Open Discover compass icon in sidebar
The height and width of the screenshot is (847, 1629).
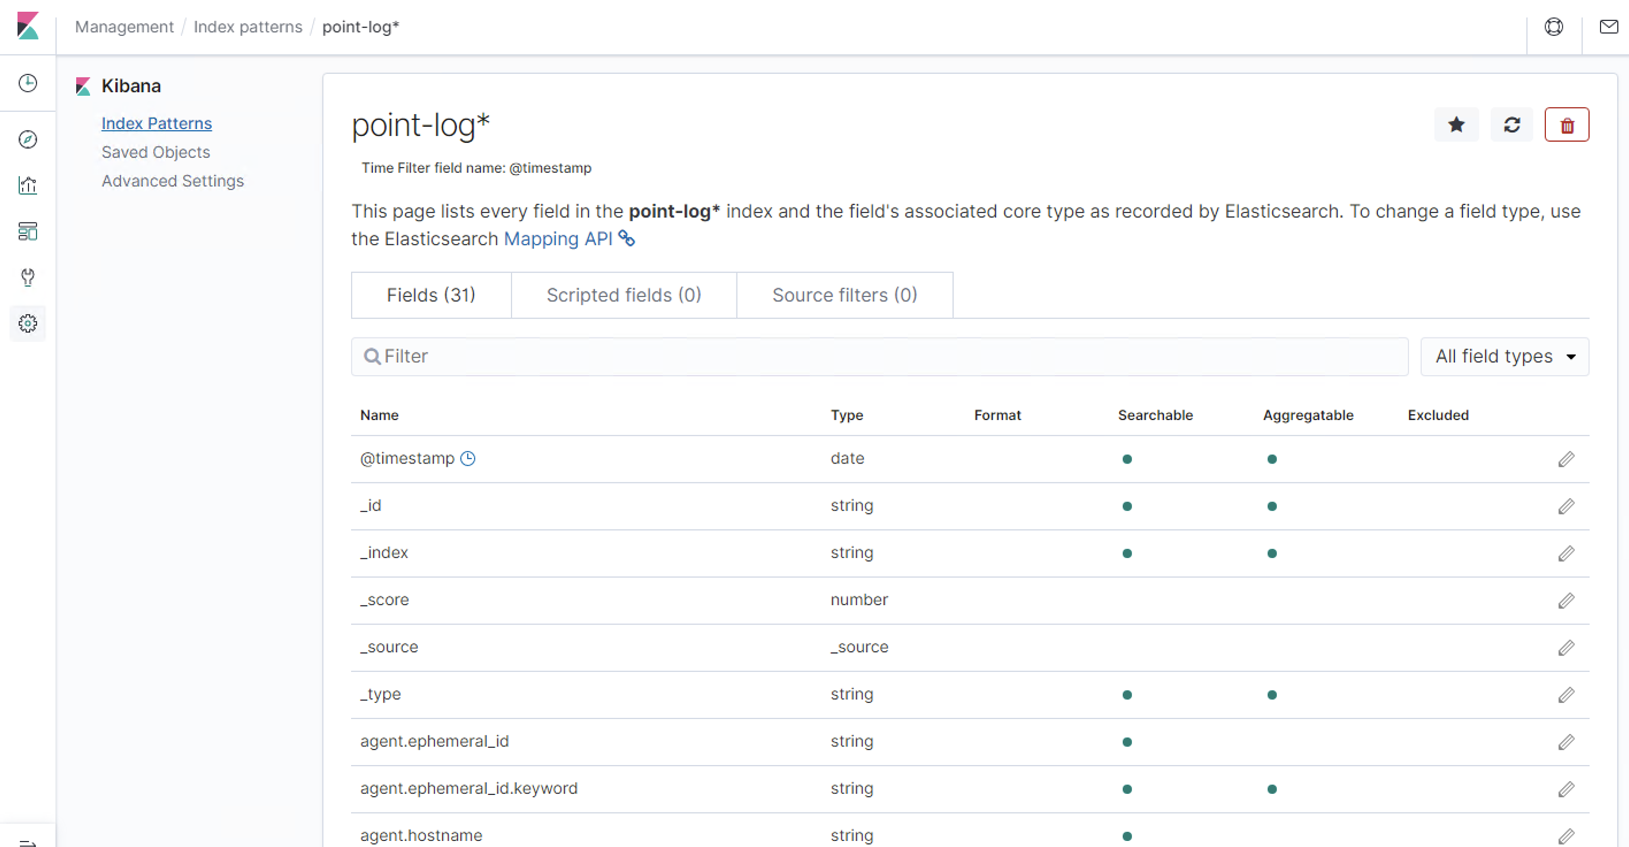(28, 139)
